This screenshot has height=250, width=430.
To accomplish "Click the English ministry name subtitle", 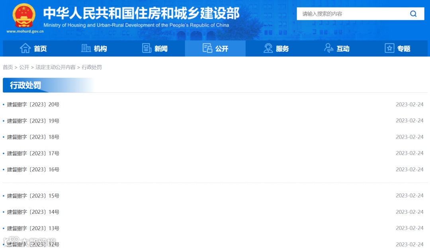I will 136,25.
